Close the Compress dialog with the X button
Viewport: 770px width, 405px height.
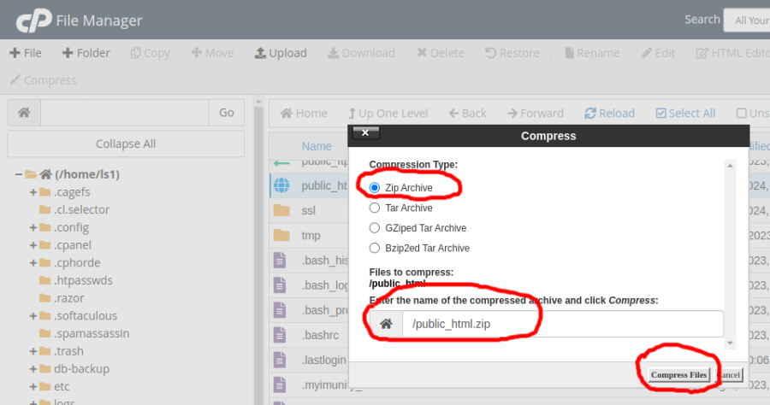[x=366, y=133]
